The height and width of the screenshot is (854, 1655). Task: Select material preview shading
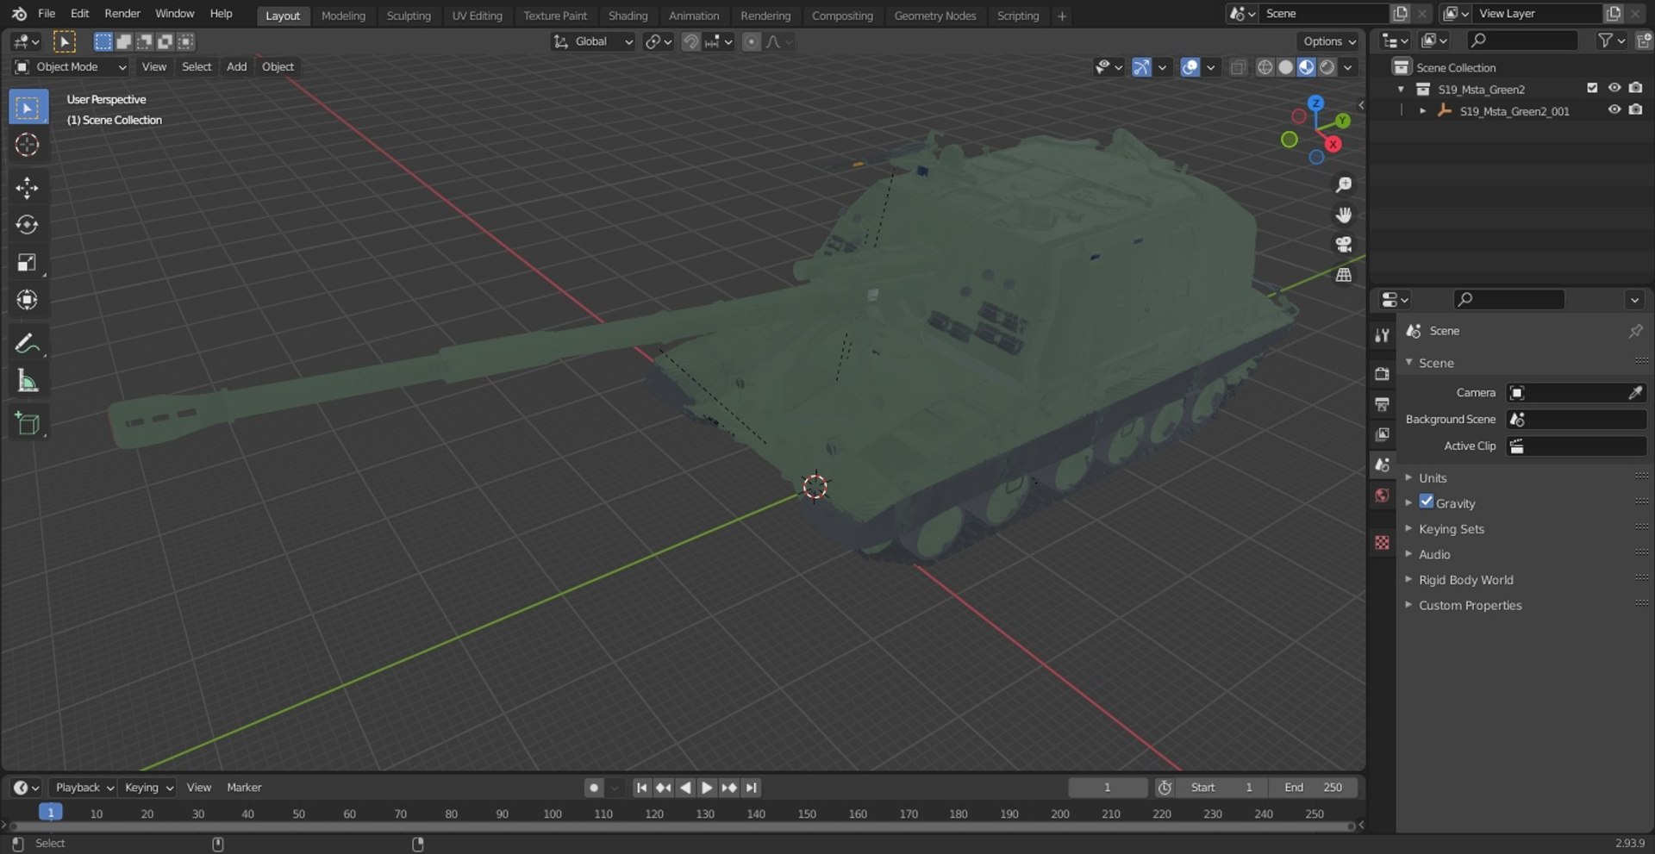(x=1306, y=67)
